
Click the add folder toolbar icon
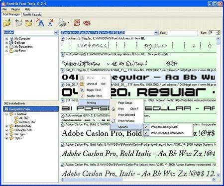pyautogui.click(x=18, y=23)
